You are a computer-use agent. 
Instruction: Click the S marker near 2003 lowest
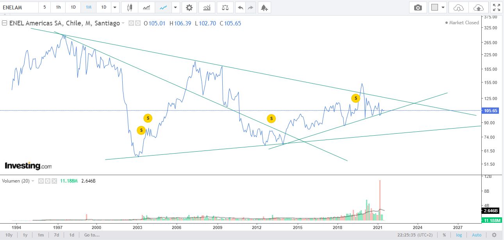(141, 130)
